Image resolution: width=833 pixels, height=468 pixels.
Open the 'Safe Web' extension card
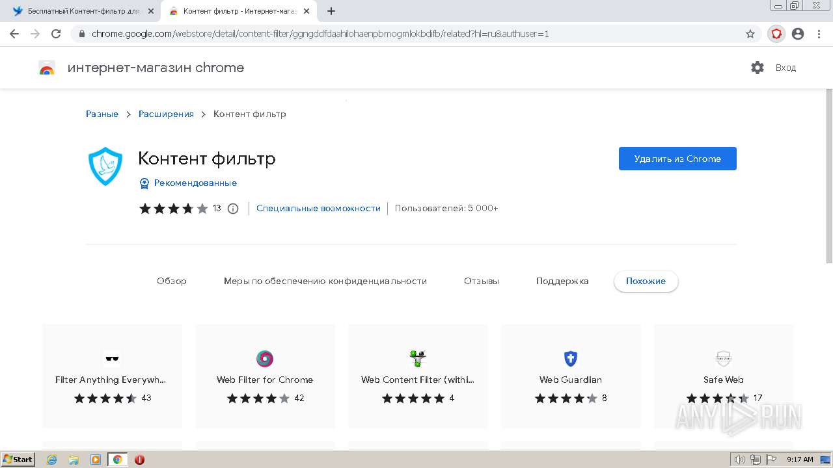pyautogui.click(x=724, y=376)
